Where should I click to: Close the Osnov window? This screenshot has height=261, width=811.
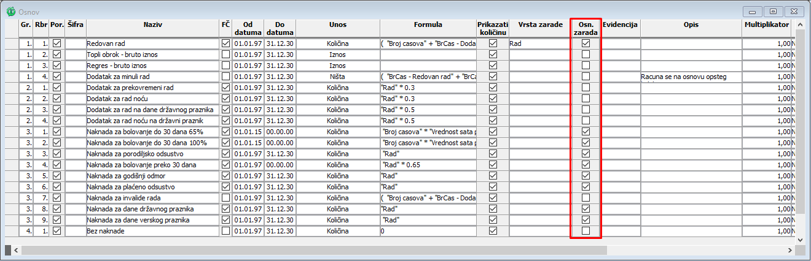tap(794, 11)
